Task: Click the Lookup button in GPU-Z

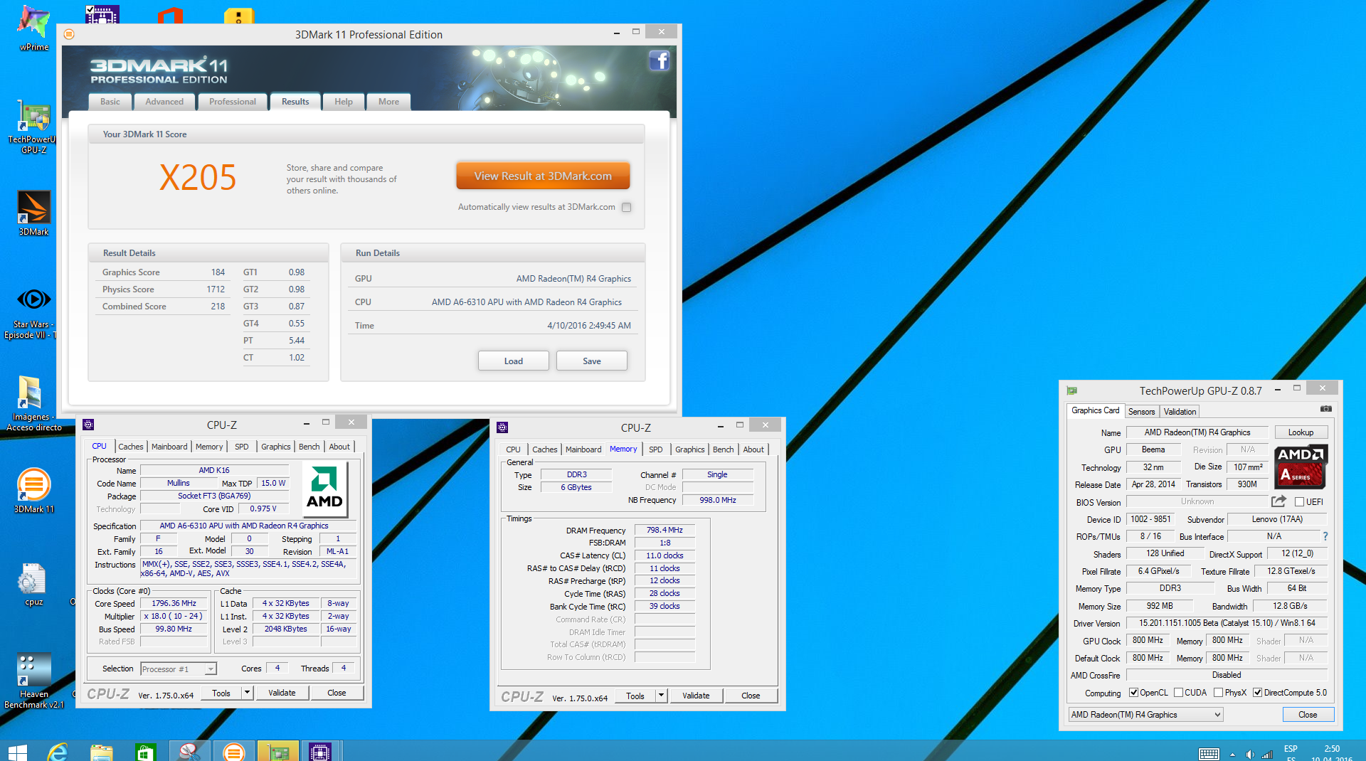Action: [x=1301, y=432]
